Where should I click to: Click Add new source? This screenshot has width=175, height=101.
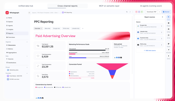[x=150, y=50]
